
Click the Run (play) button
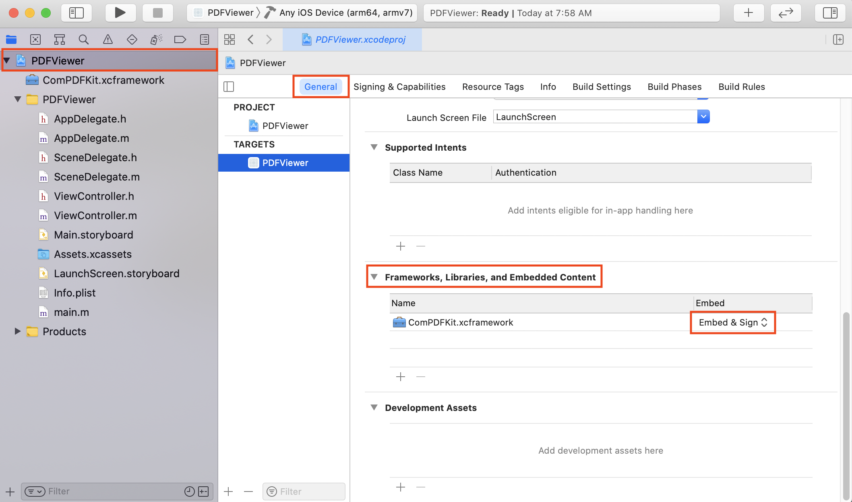pos(120,13)
